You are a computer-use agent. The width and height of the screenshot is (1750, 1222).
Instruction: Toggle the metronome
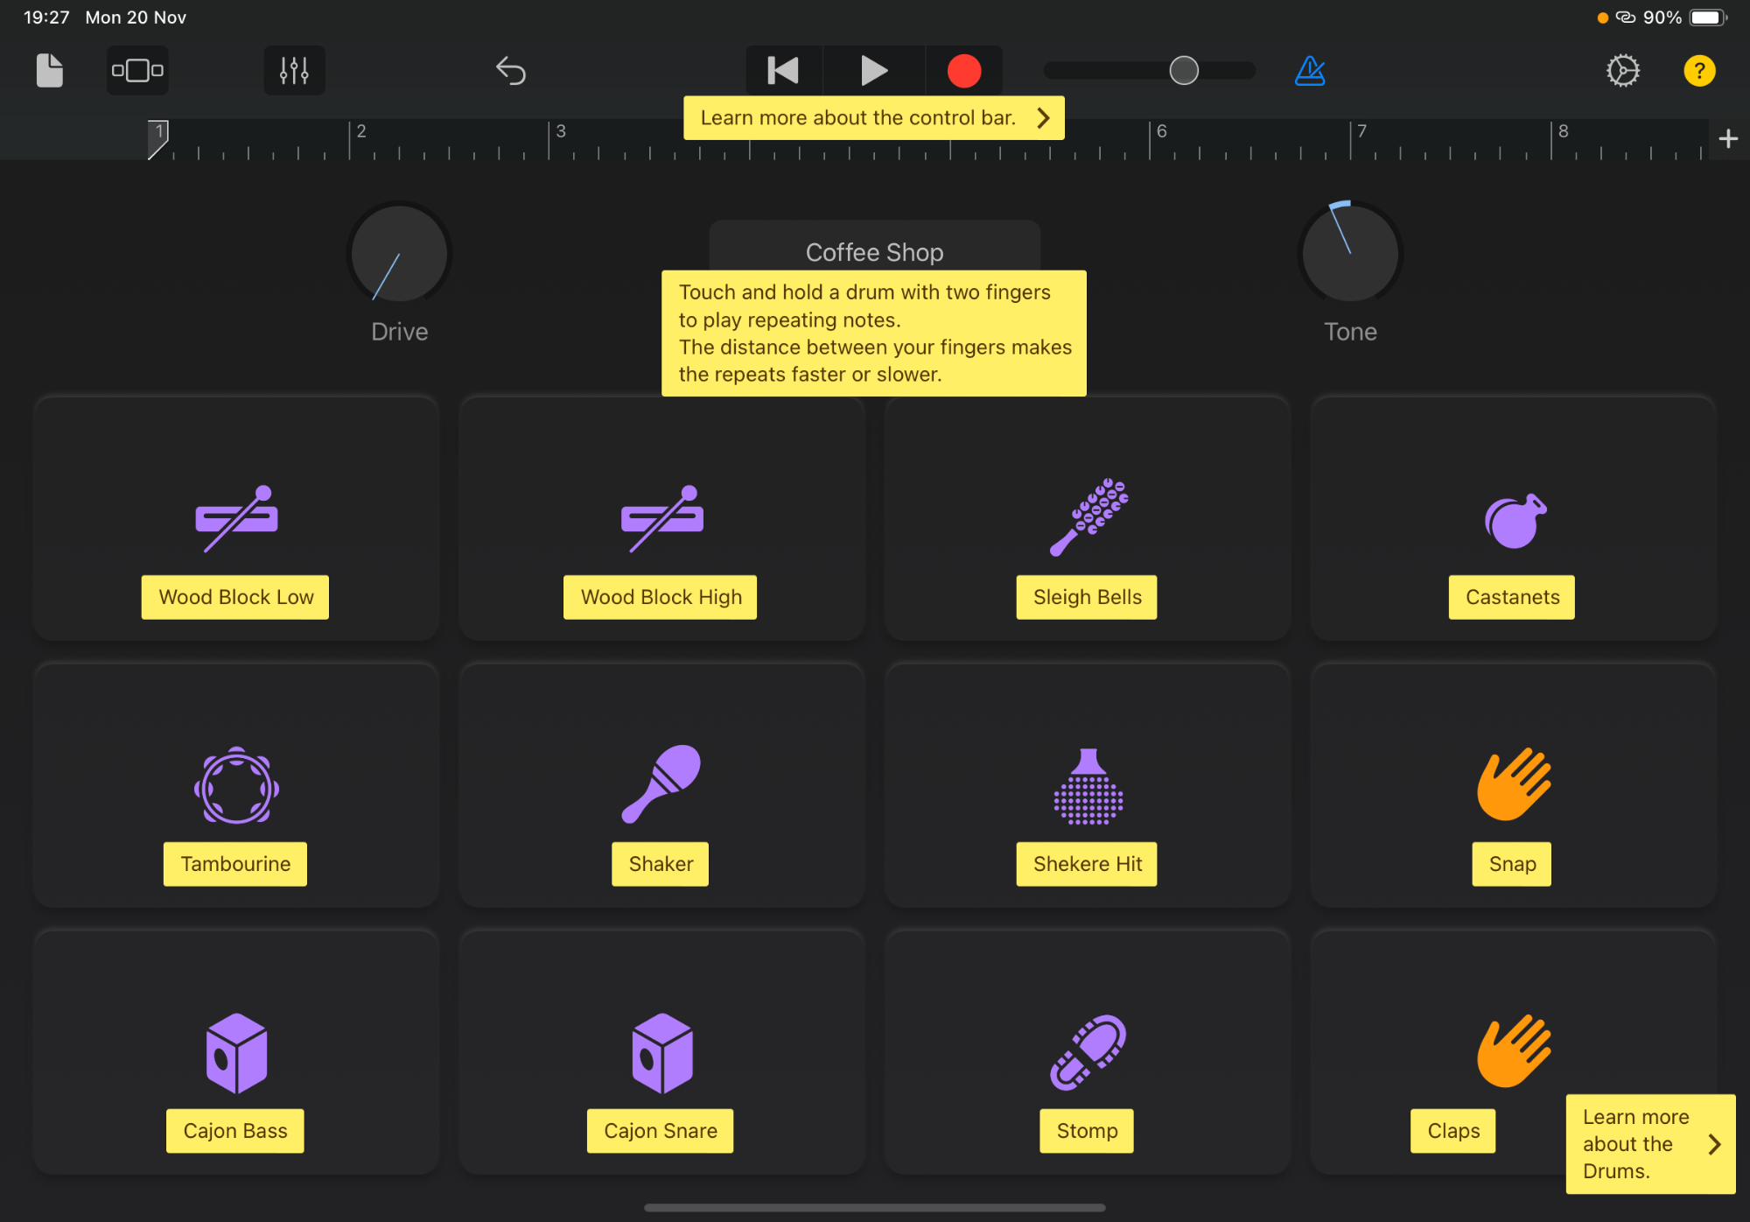click(x=1310, y=70)
